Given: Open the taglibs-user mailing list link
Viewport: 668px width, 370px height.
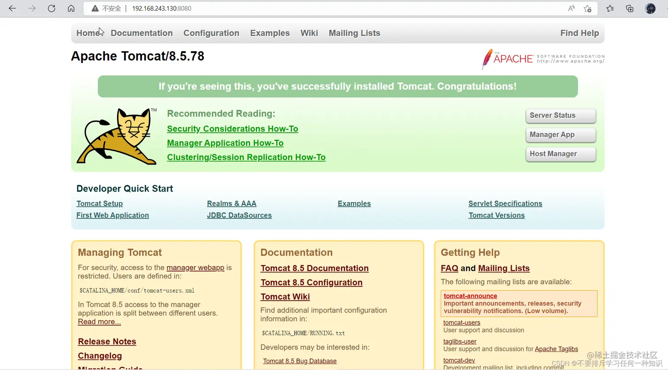Looking at the screenshot, I should click(459, 342).
